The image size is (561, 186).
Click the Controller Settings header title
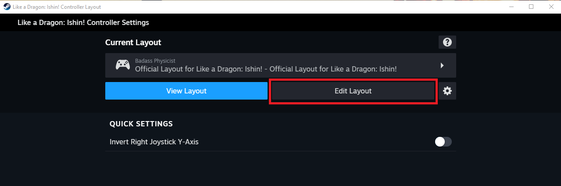(x=83, y=22)
